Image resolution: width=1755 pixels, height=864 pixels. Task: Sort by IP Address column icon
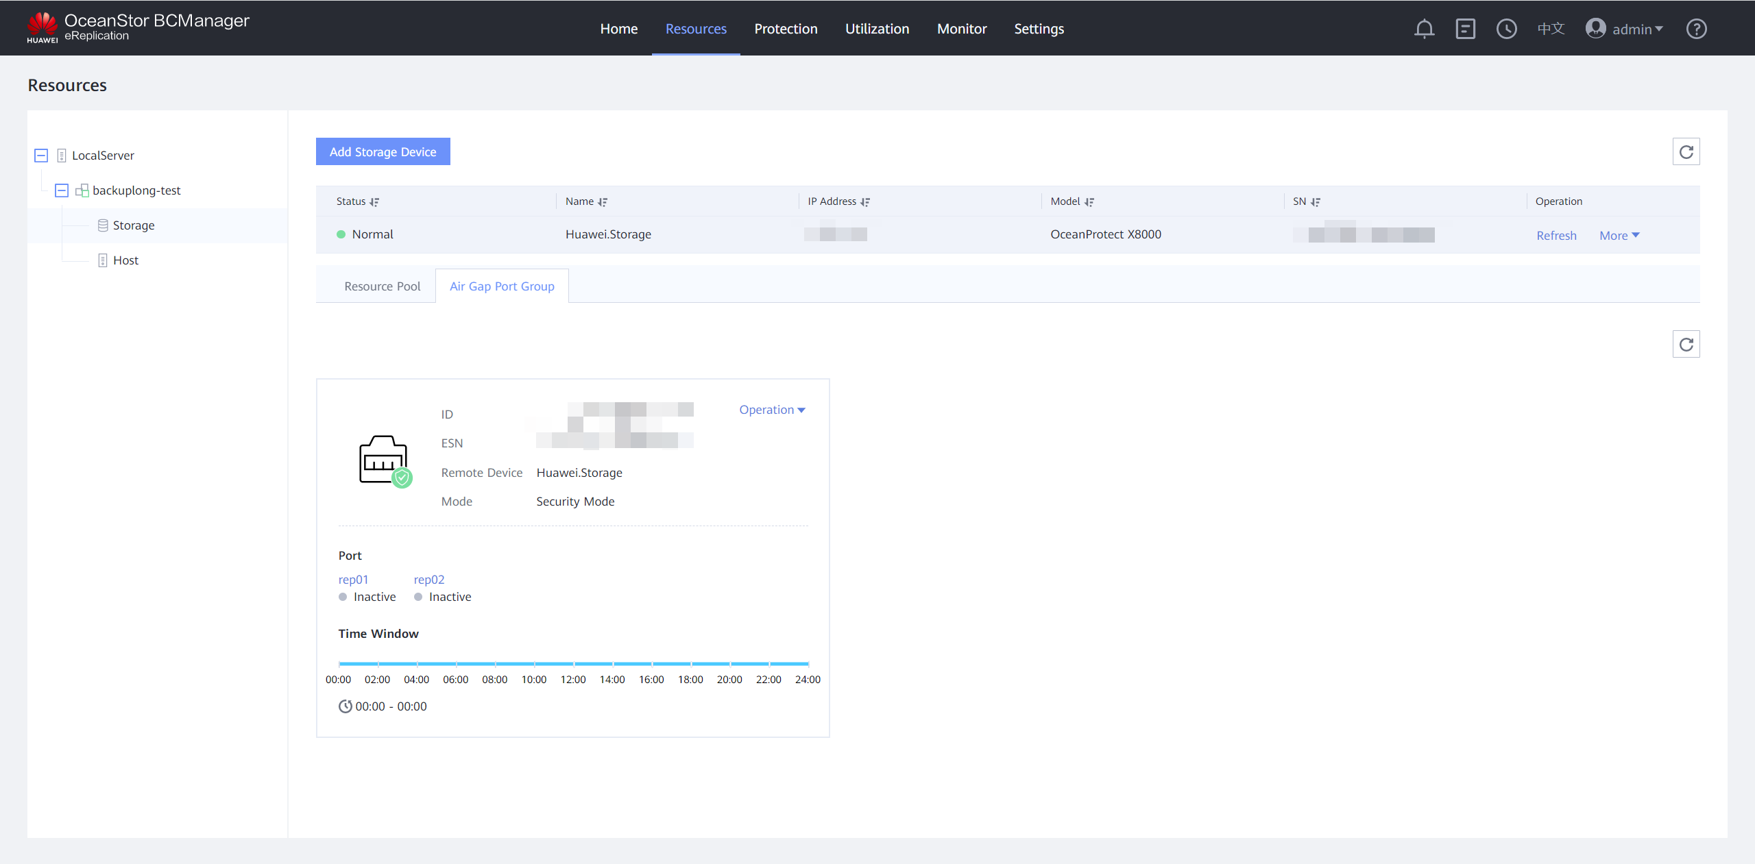(x=865, y=202)
